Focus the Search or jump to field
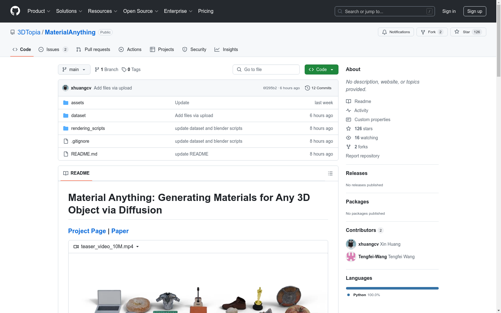The height and width of the screenshot is (313, 501). 385,11
